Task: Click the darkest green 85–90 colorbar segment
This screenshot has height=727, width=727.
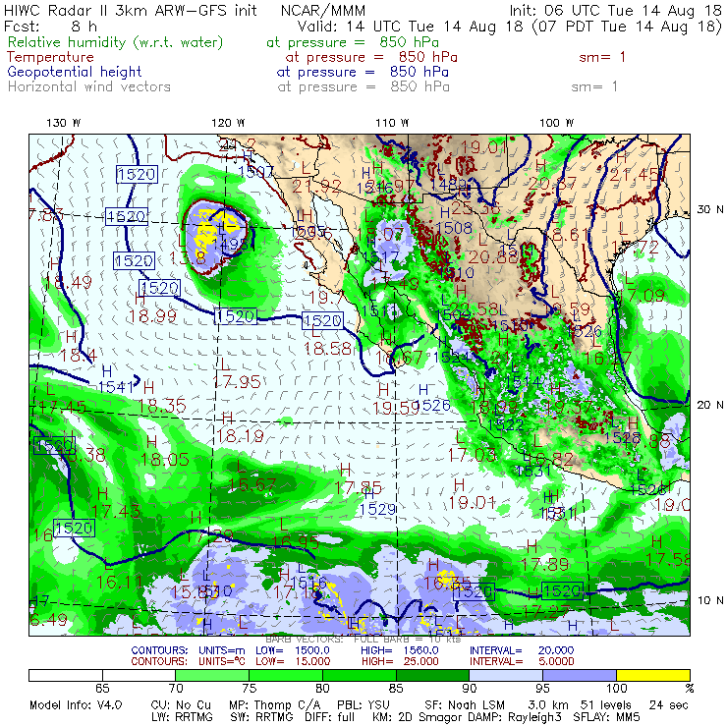Action: tap(433, 675)
